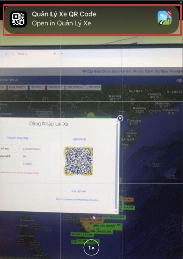Open the Quản Lý Xe app icon in banner

point(164,18)
